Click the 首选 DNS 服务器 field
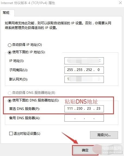Image resolution: width=124 pixels, height=156 pixels. (x=84, y=109)
